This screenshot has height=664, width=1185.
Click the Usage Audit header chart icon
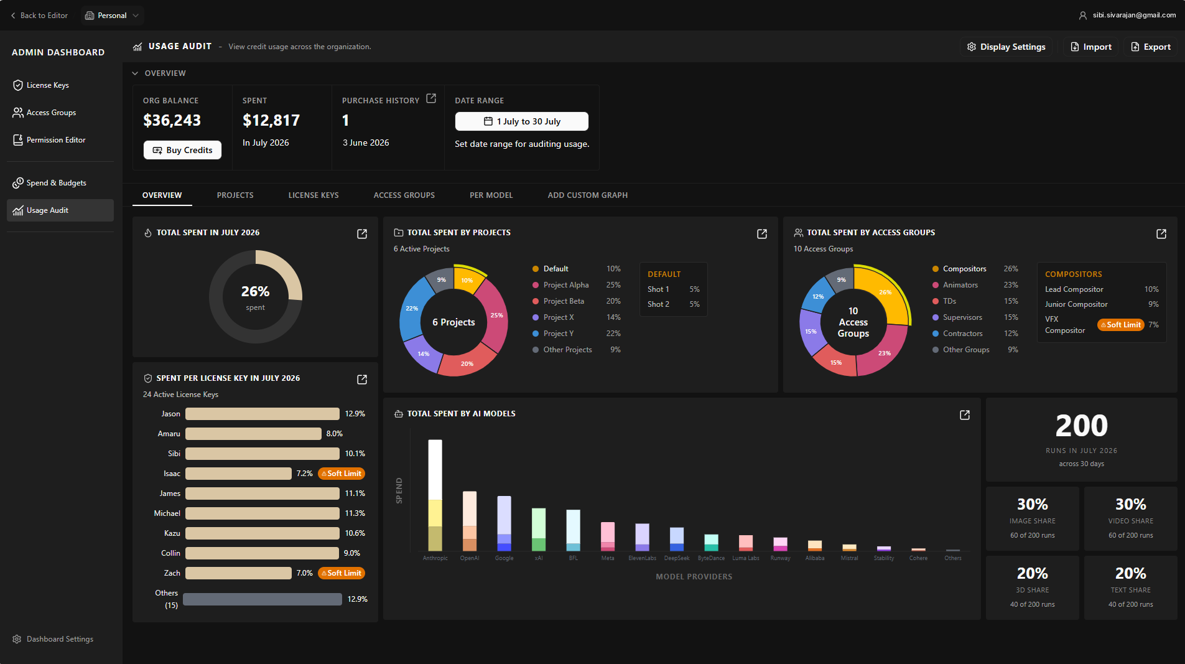(137, 47)
